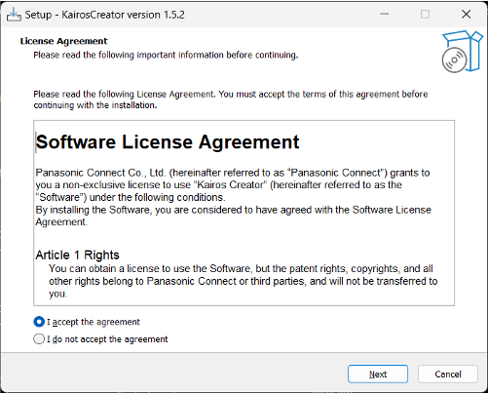The height and width of the screenshot is (394, 488).
Task: Abort installation with the Cancel button
Action: pos(448,374)
